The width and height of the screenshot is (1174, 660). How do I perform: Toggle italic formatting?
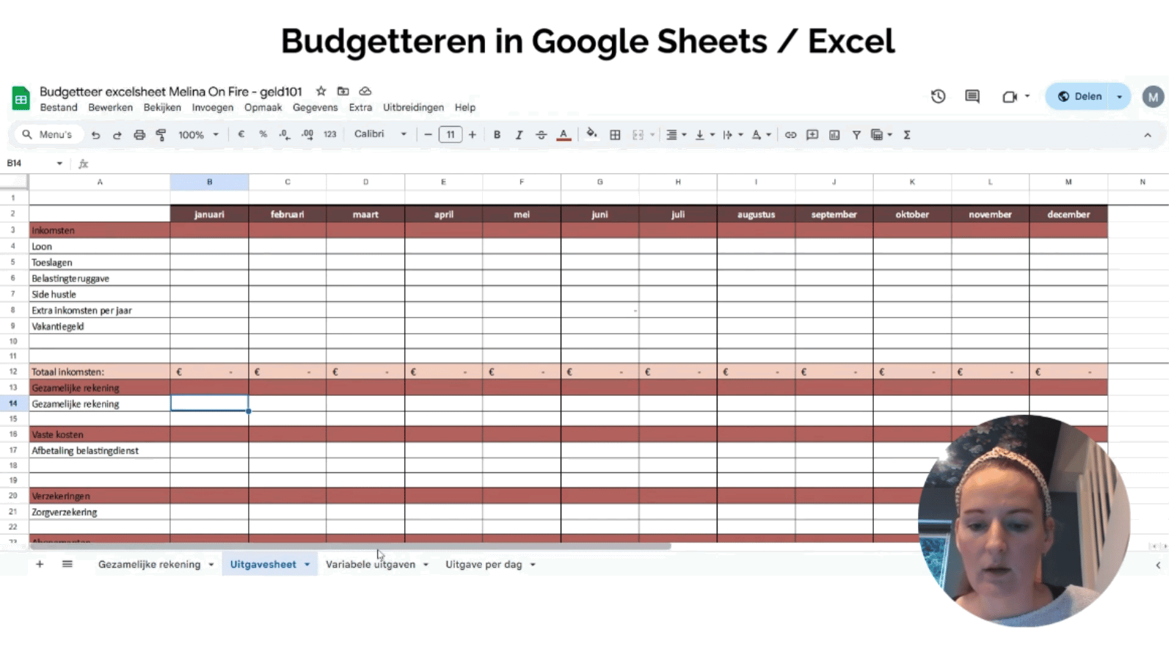click(x=519, y=135)
